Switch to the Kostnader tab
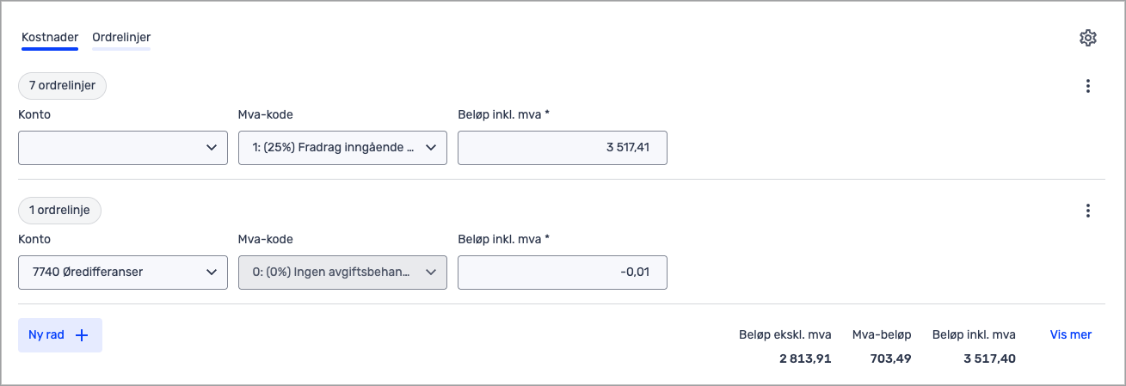Screen dimensions: 1126x386 50,38
